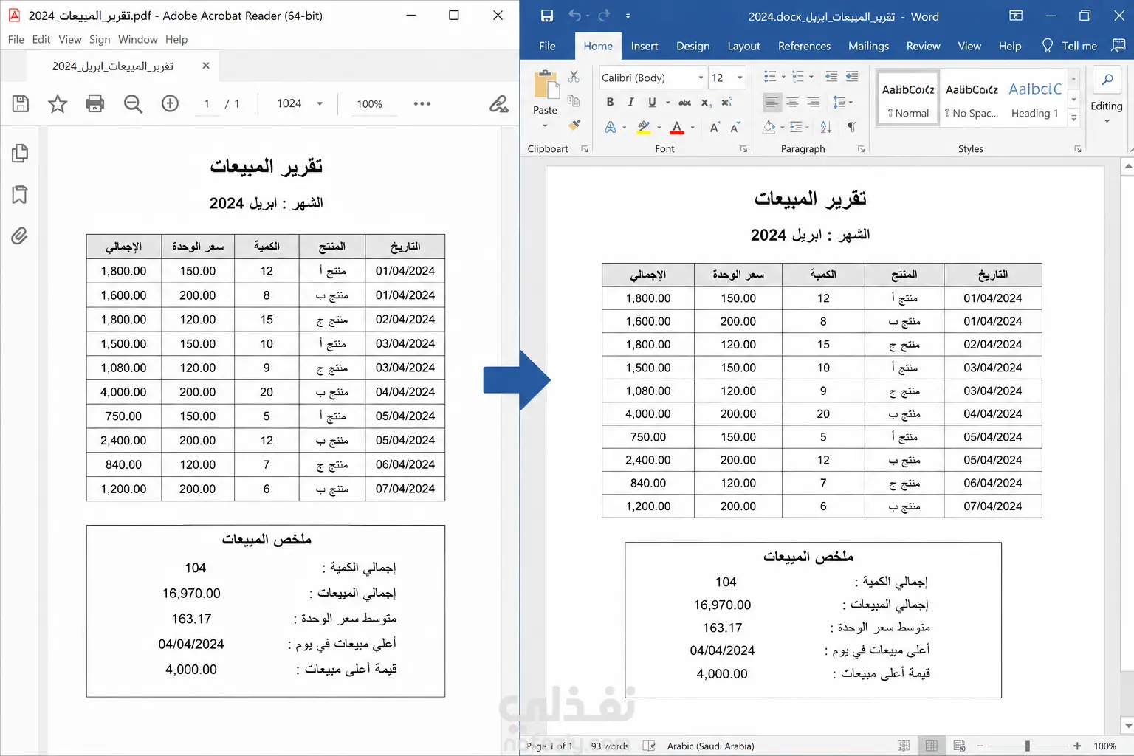Open the Window menu in Acrobat Reader
This screenshot has width=1134, height=756.
(x=138, y=40)
